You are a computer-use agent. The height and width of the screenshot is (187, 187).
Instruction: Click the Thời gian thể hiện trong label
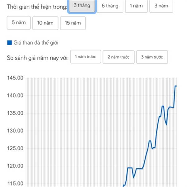point(37,7)
